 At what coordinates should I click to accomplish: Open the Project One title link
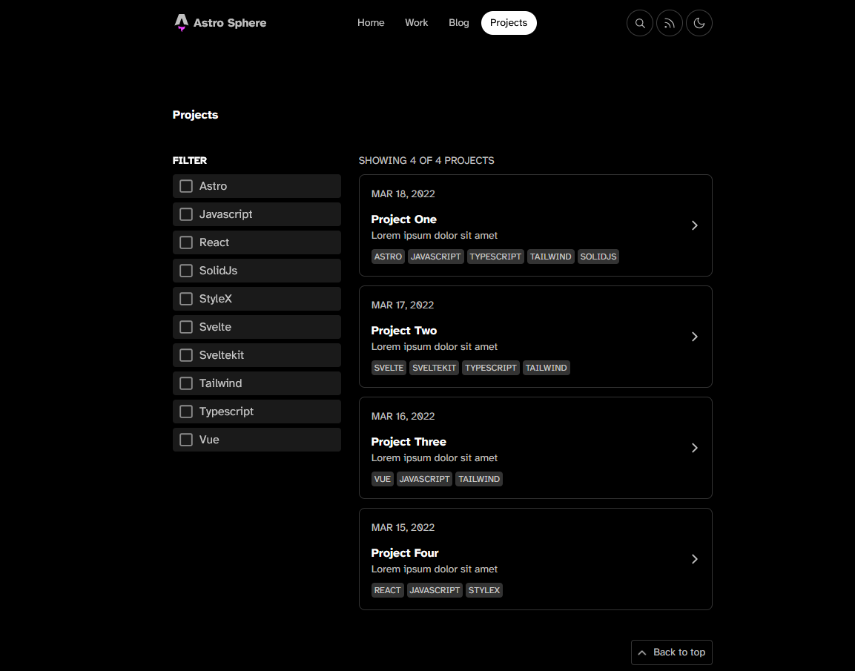(404, 219)
